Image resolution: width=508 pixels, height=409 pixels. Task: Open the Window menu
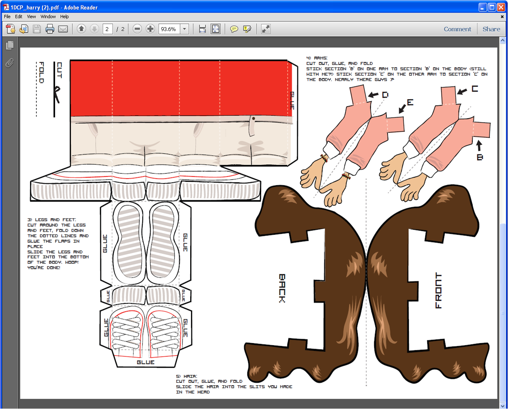pos(48,17)
